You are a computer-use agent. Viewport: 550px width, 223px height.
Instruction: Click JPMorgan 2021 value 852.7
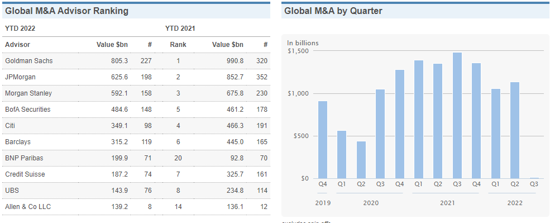(235, 77)
